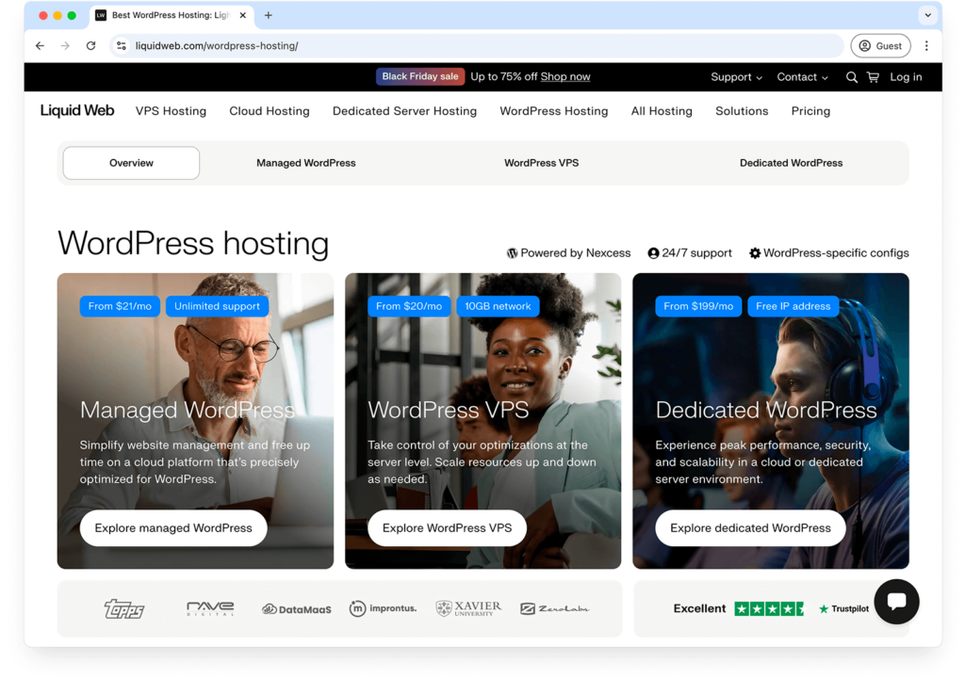Expand the tab search dropdown arrow
Screen dimensions: 965x679
927,15
